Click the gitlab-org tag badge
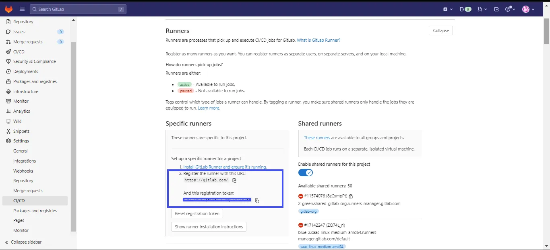 pyautogui.click(x=309, y=211)
